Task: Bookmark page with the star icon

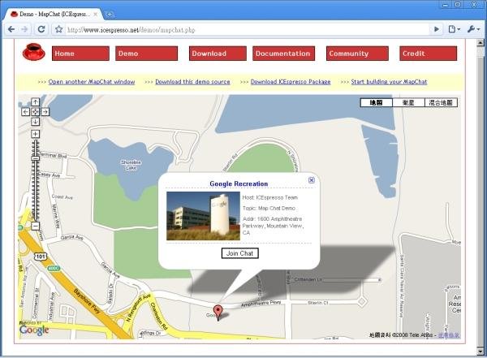Action: [58, 29]
